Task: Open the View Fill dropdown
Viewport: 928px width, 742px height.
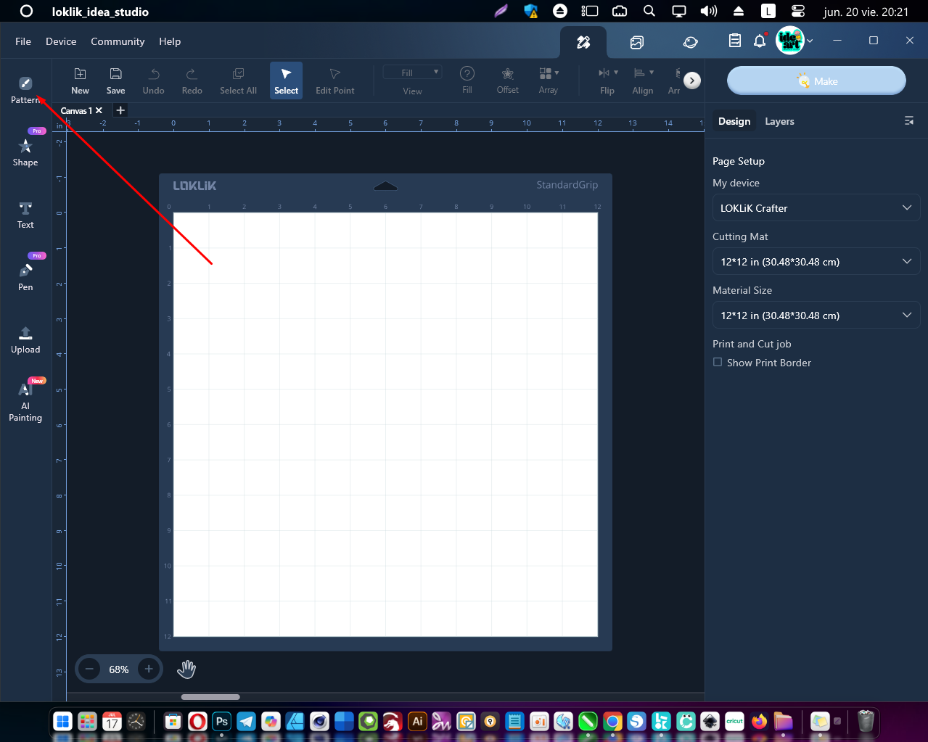Action: [412, 73]
